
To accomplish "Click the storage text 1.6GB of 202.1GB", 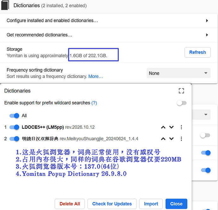I will pos(88,56).
